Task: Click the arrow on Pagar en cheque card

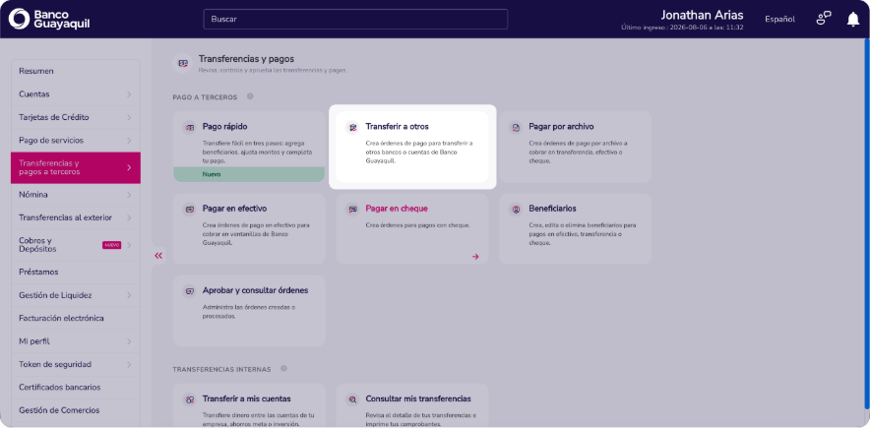Action: tap(475, 257)
